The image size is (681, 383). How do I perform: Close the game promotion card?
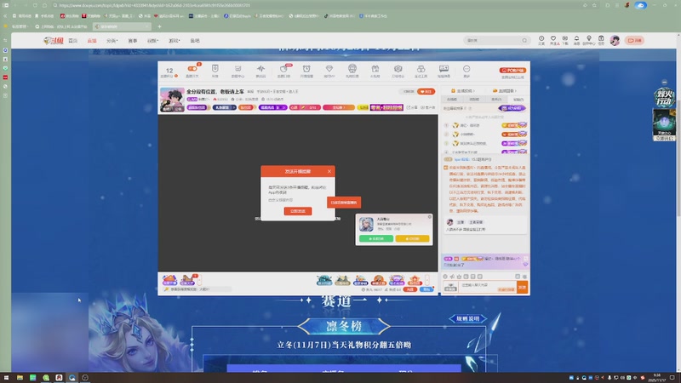coord(430,217)
